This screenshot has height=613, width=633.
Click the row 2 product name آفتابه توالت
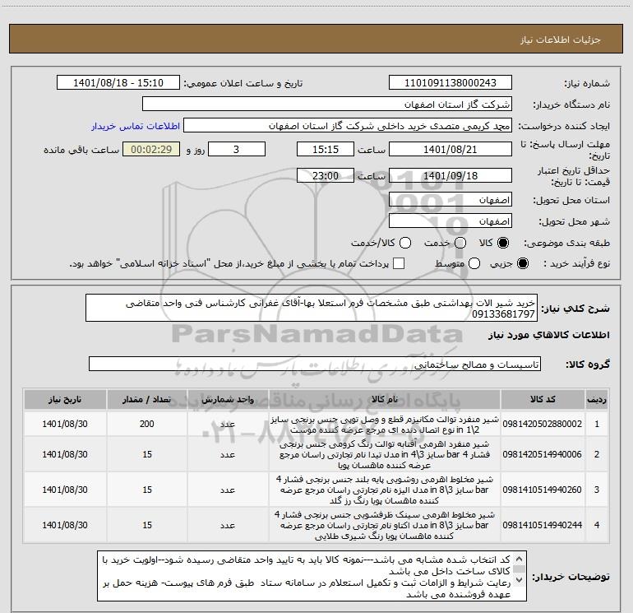pos(385,454)
